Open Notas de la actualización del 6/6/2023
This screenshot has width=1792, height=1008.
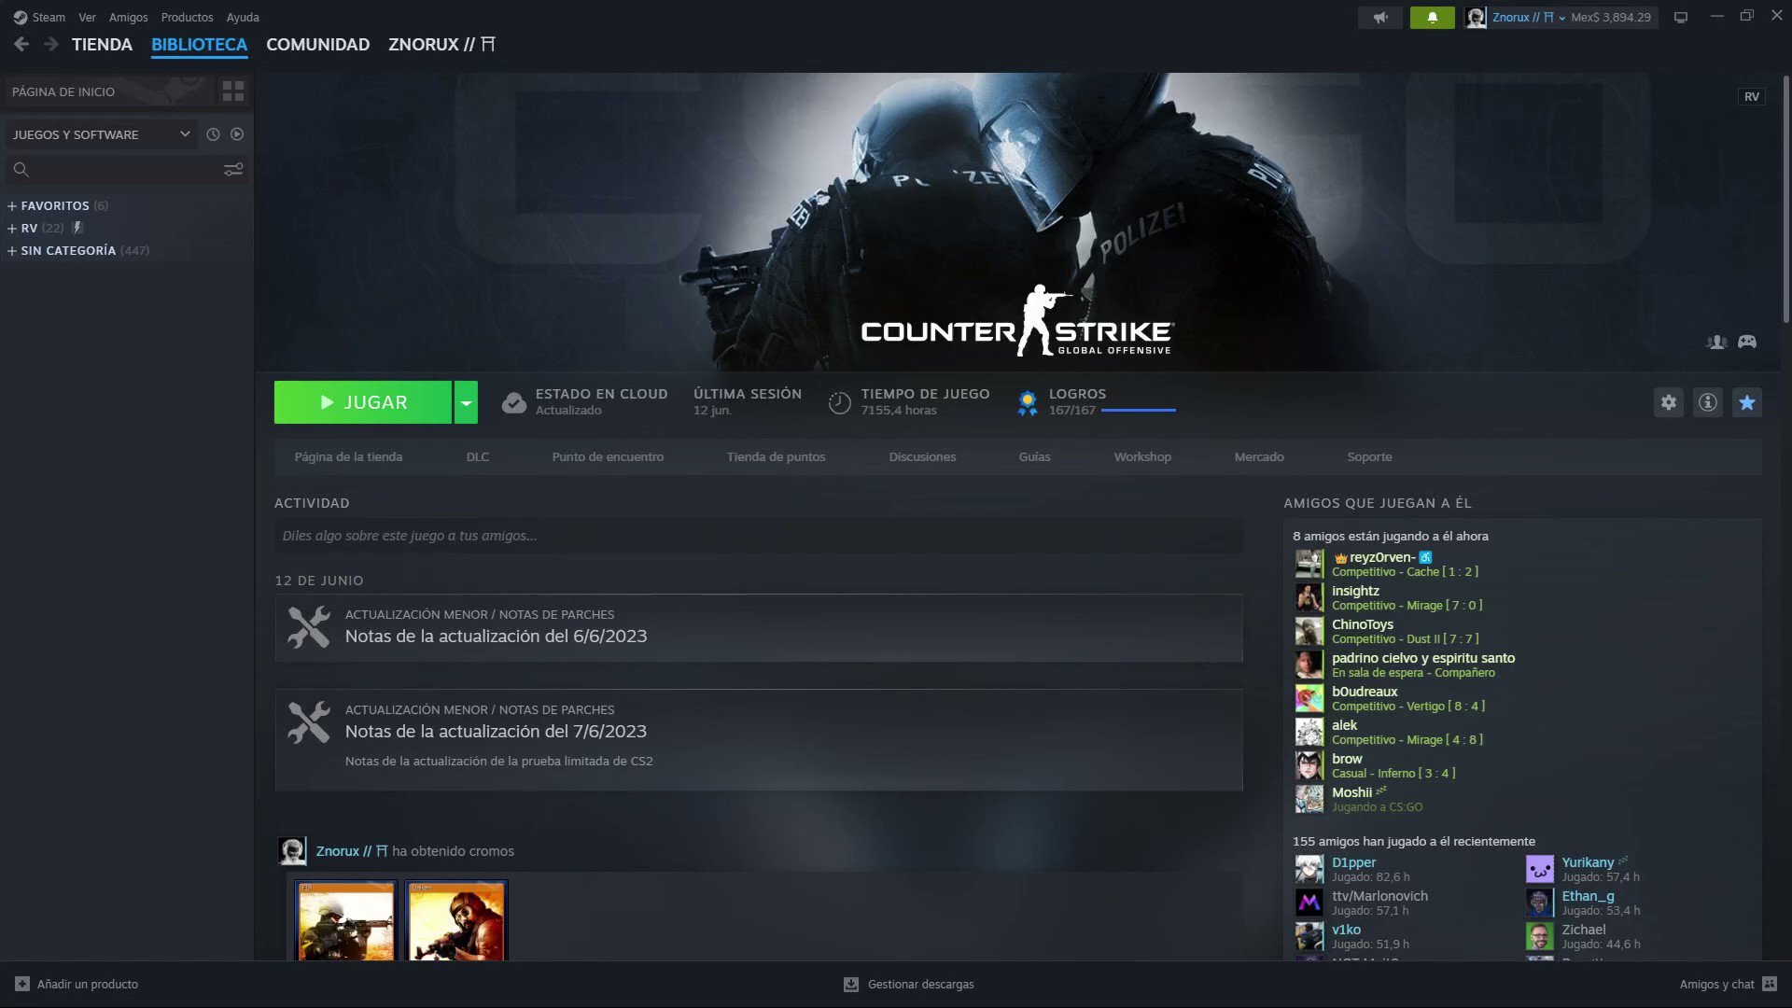pyautogui.click(x=496, y=636)
